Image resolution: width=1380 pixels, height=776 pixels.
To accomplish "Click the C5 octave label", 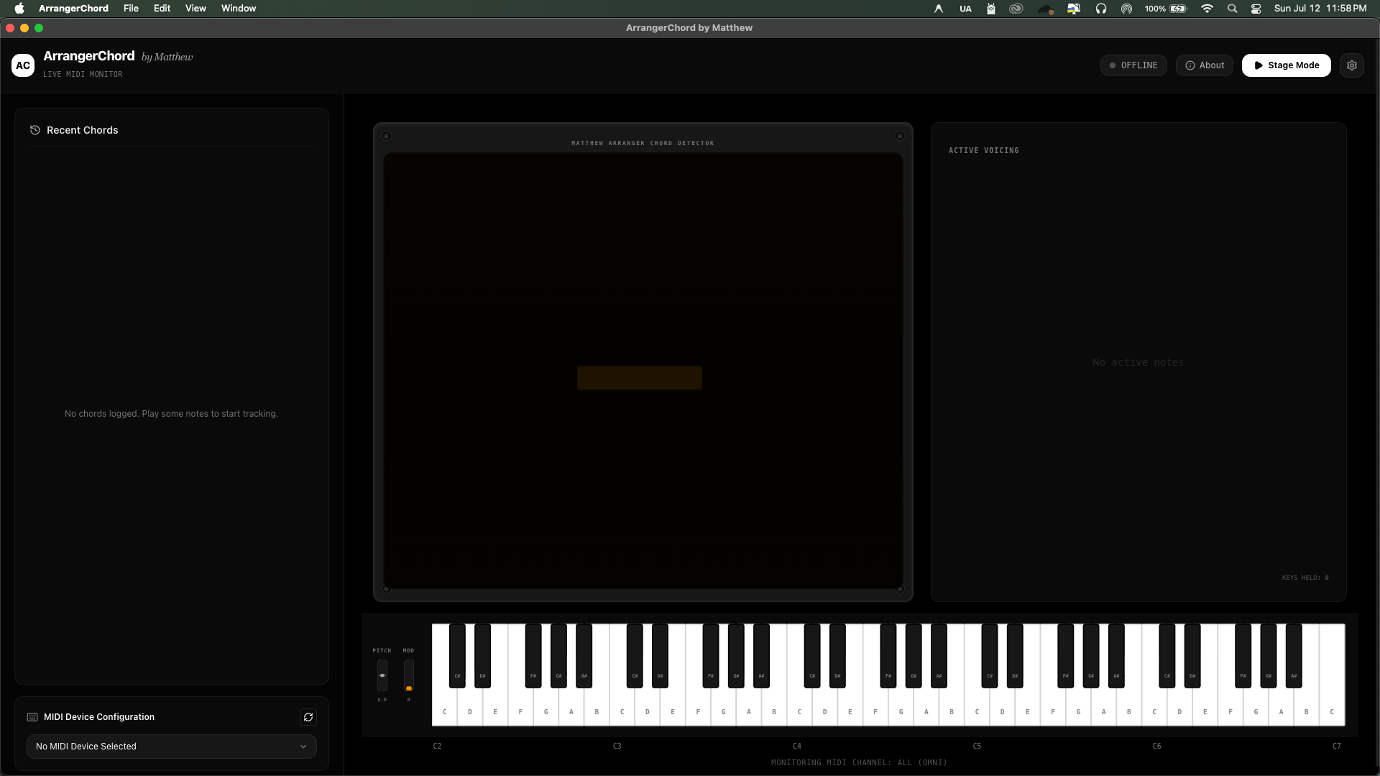I will (x=977, y=747).
